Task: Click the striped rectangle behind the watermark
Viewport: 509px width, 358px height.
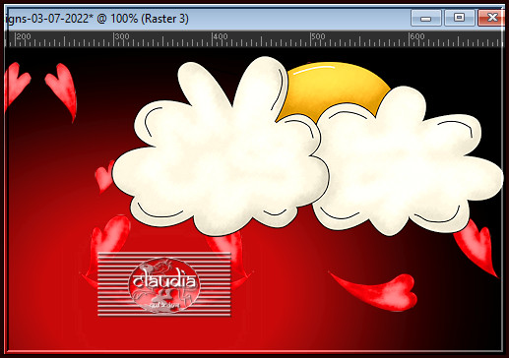Action: 164,284
